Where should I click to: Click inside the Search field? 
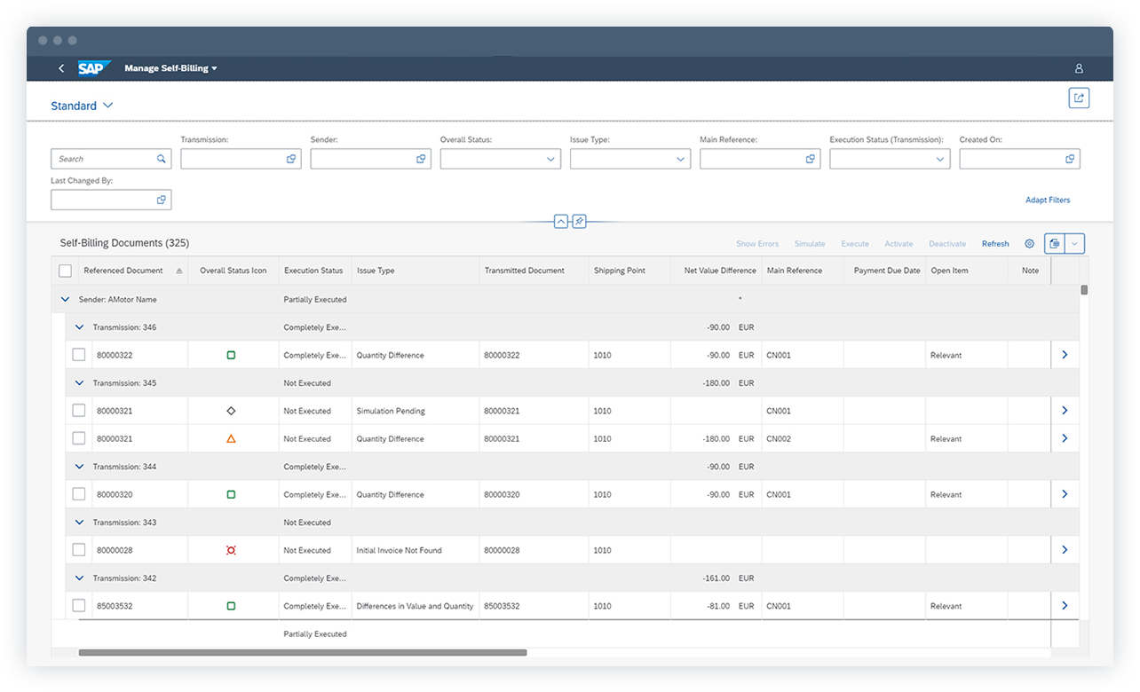click(x=102, y=158)
